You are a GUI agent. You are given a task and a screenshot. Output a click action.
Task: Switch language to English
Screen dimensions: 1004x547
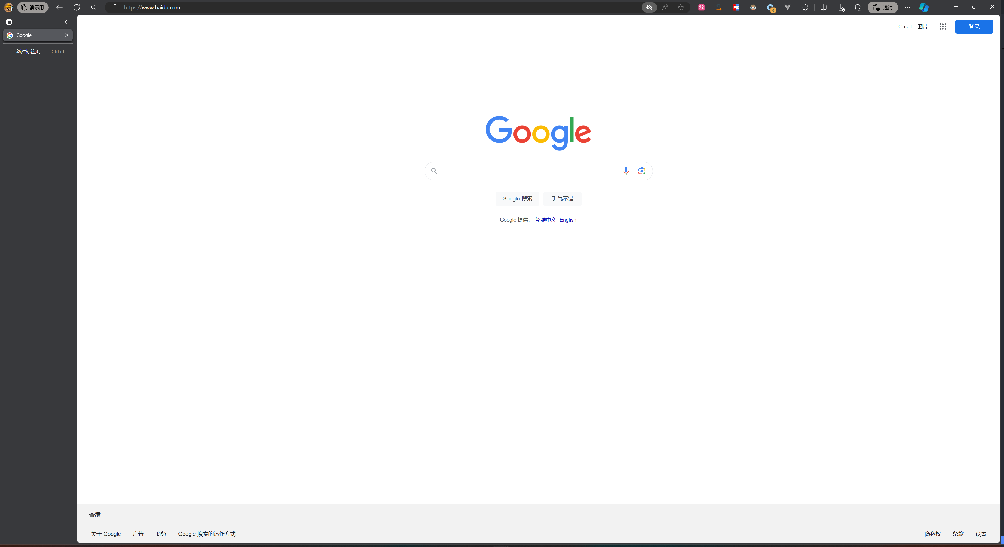pos(568,220)
